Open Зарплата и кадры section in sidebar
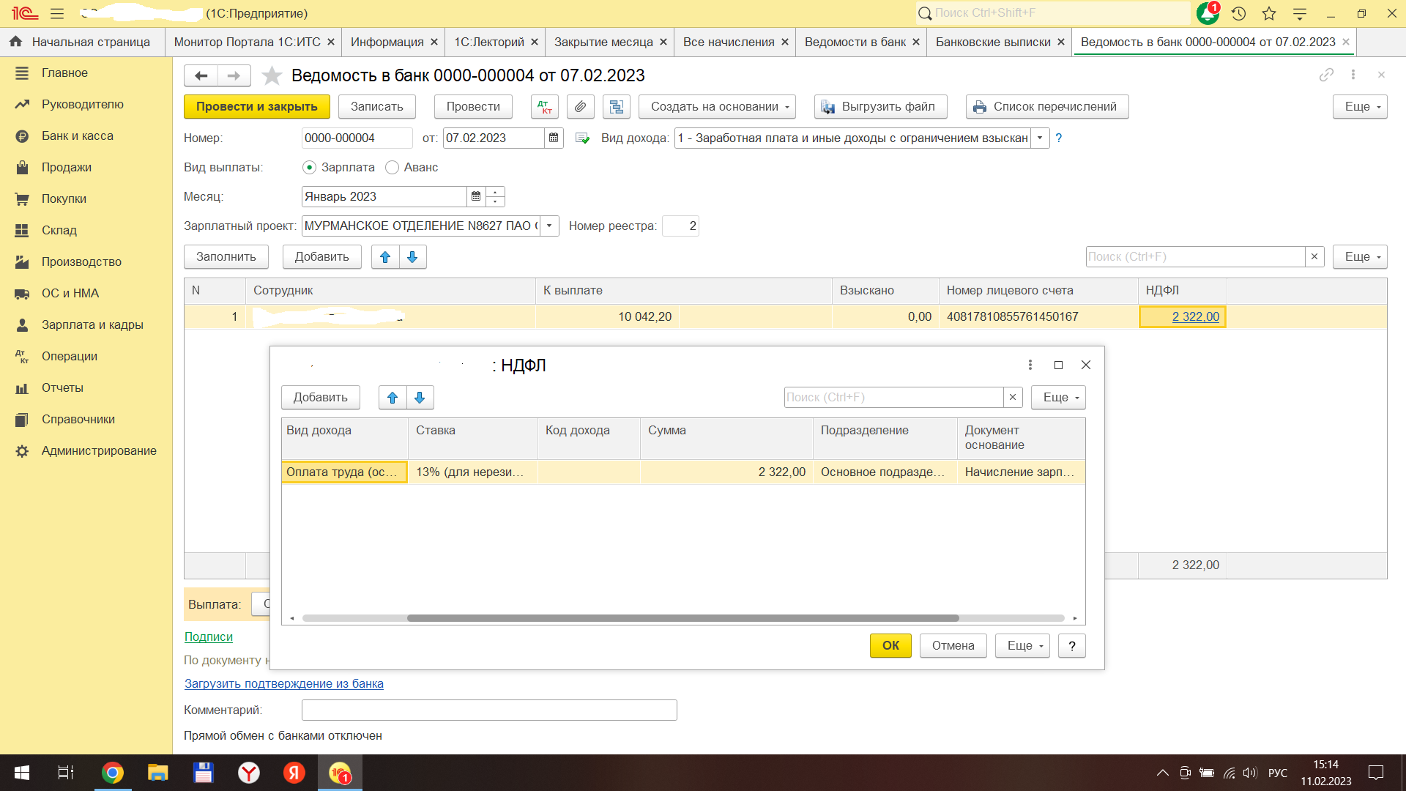 (92, 324)
